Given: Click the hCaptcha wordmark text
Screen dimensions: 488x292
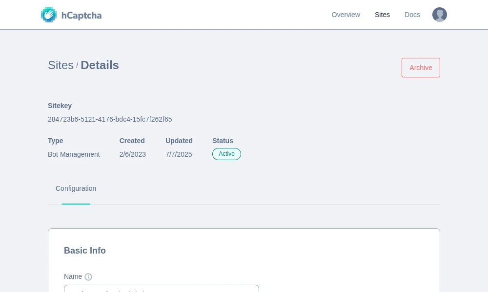Looking at the screenshot, I should pyautogui.click(x=81, y=15).
